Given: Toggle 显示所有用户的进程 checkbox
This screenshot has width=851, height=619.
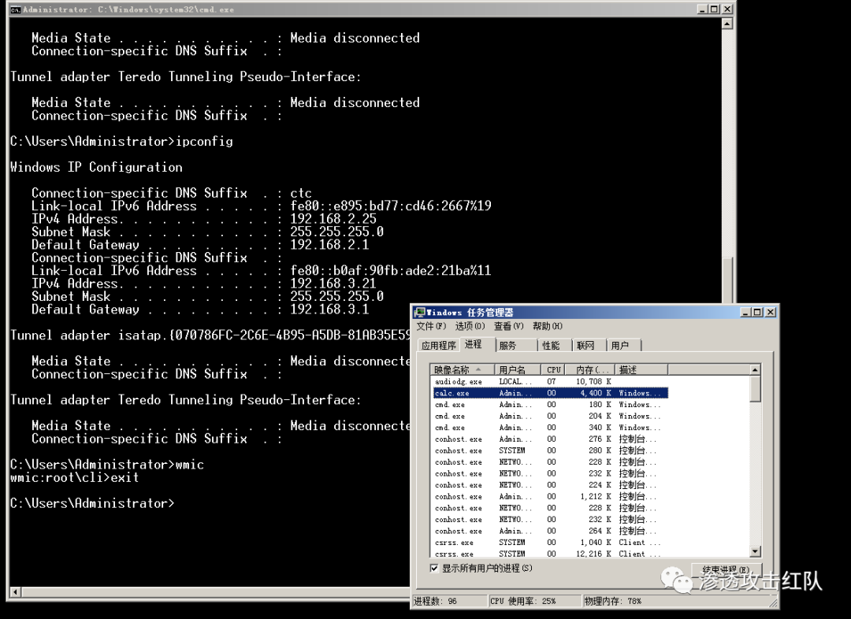Looking at the screenshot, I should [434, 568].
